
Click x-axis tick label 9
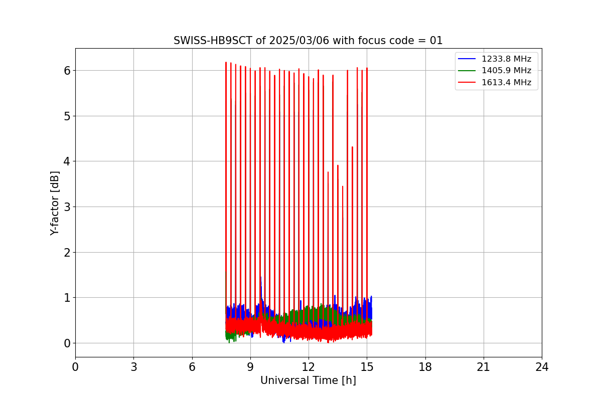[250, 367]
